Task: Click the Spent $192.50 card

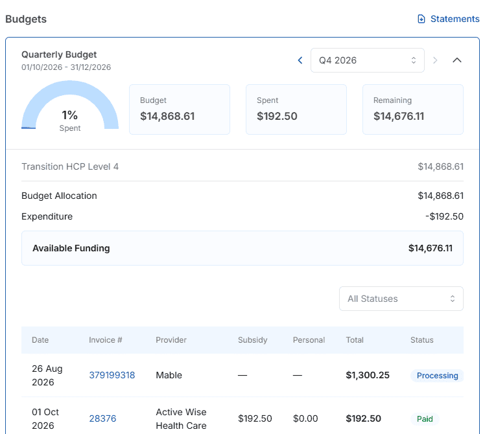Action: (x=296, y=109)
